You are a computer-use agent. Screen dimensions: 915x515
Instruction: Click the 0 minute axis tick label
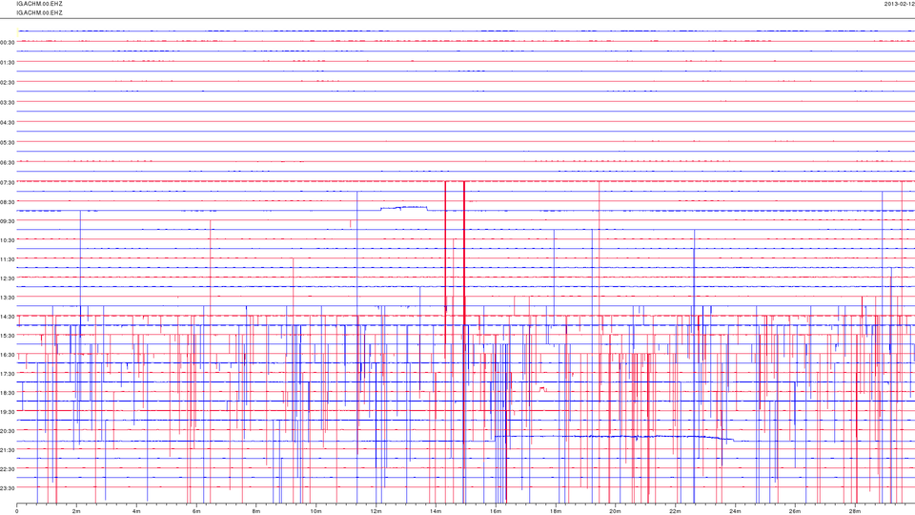point(17,511)
